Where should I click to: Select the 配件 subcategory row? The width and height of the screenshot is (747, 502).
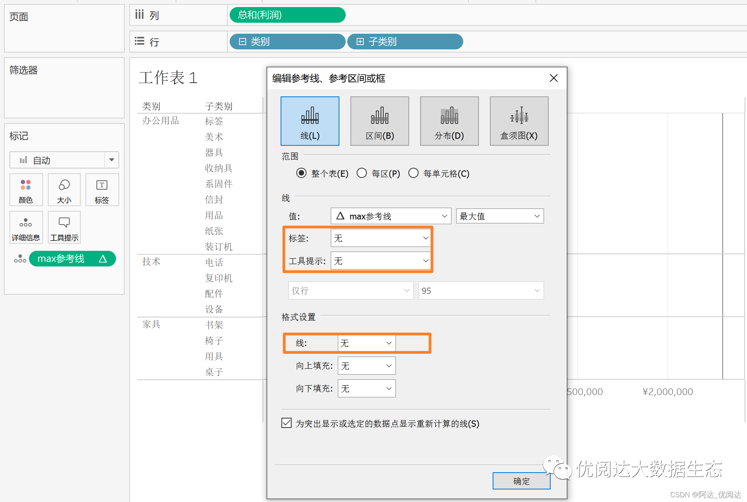point(214,294)
